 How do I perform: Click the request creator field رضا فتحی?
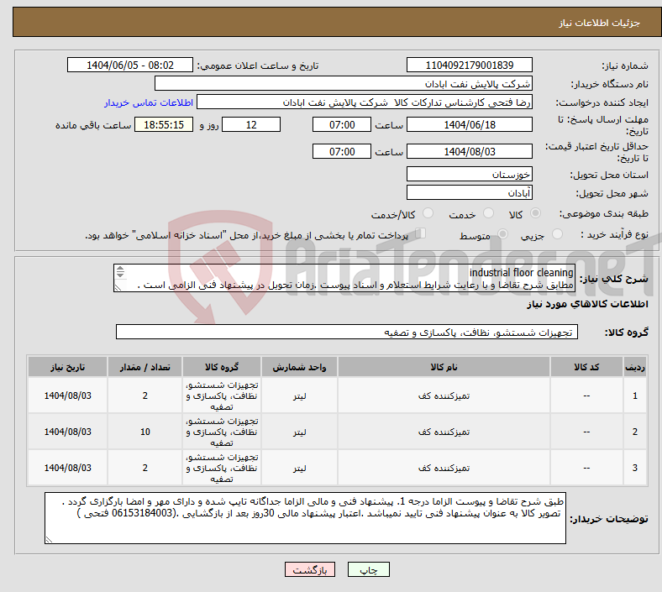point(365,102)
